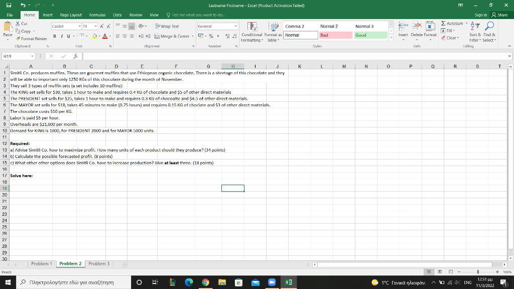Click the Increase Indent icon
The height and width of the screenshot is (289, 514).
coord(148,36)
